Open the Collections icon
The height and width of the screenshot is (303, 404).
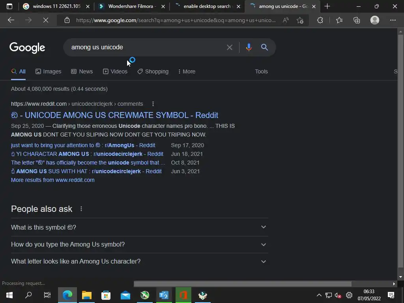pyautogui.click(x=357, y=20)
